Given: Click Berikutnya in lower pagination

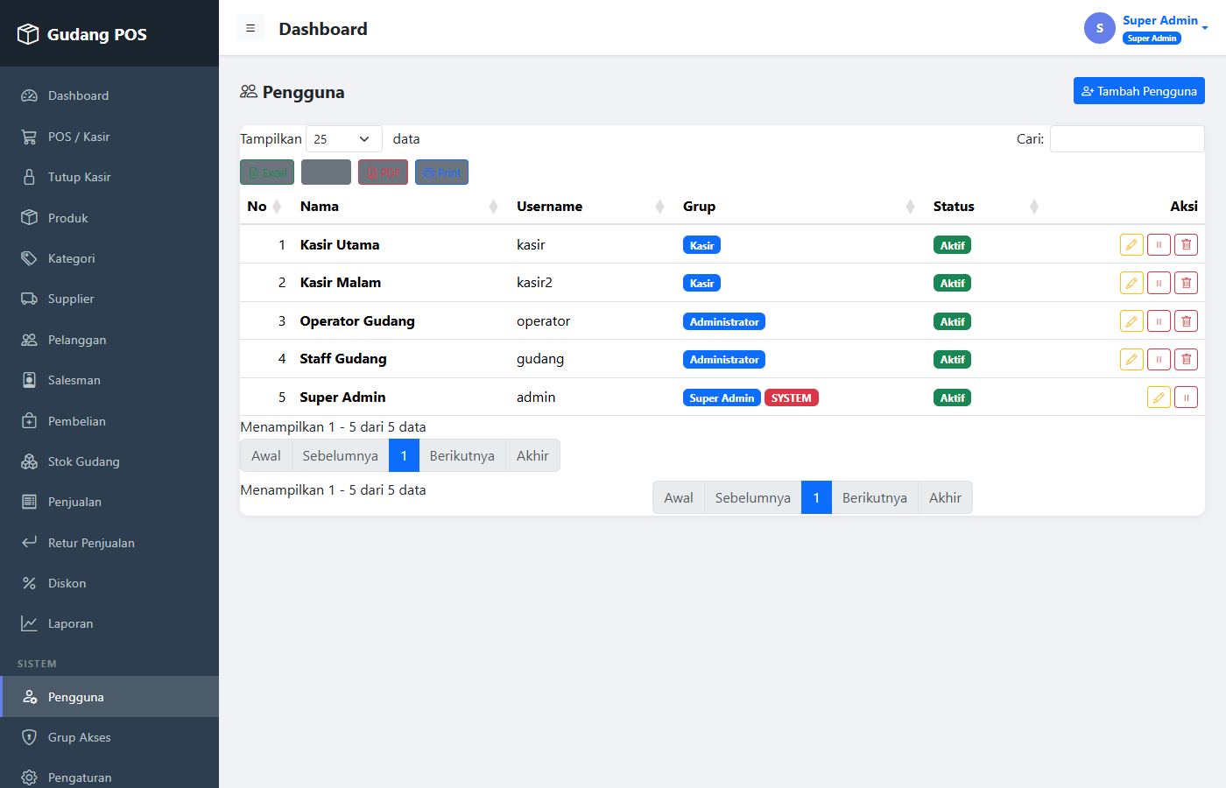Looking at the screenshot, I should click(x=875, y=497).
